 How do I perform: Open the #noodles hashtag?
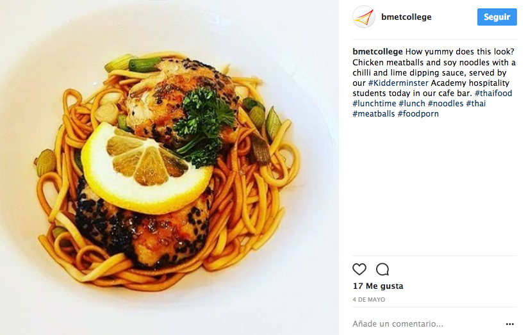[445, 104]
